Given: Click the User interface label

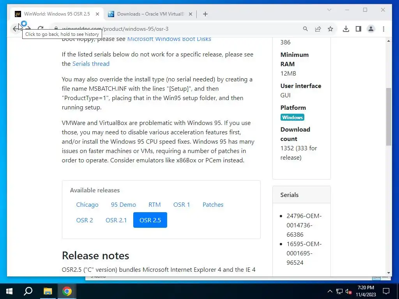Looking at the screenshot, I should 301,86.
